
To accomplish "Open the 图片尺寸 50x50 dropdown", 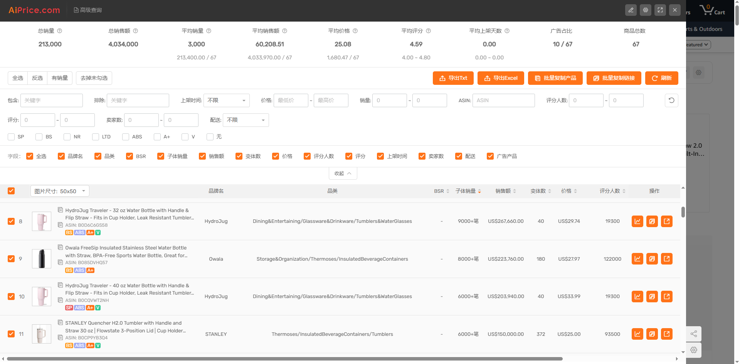I will tap(60, 191).
